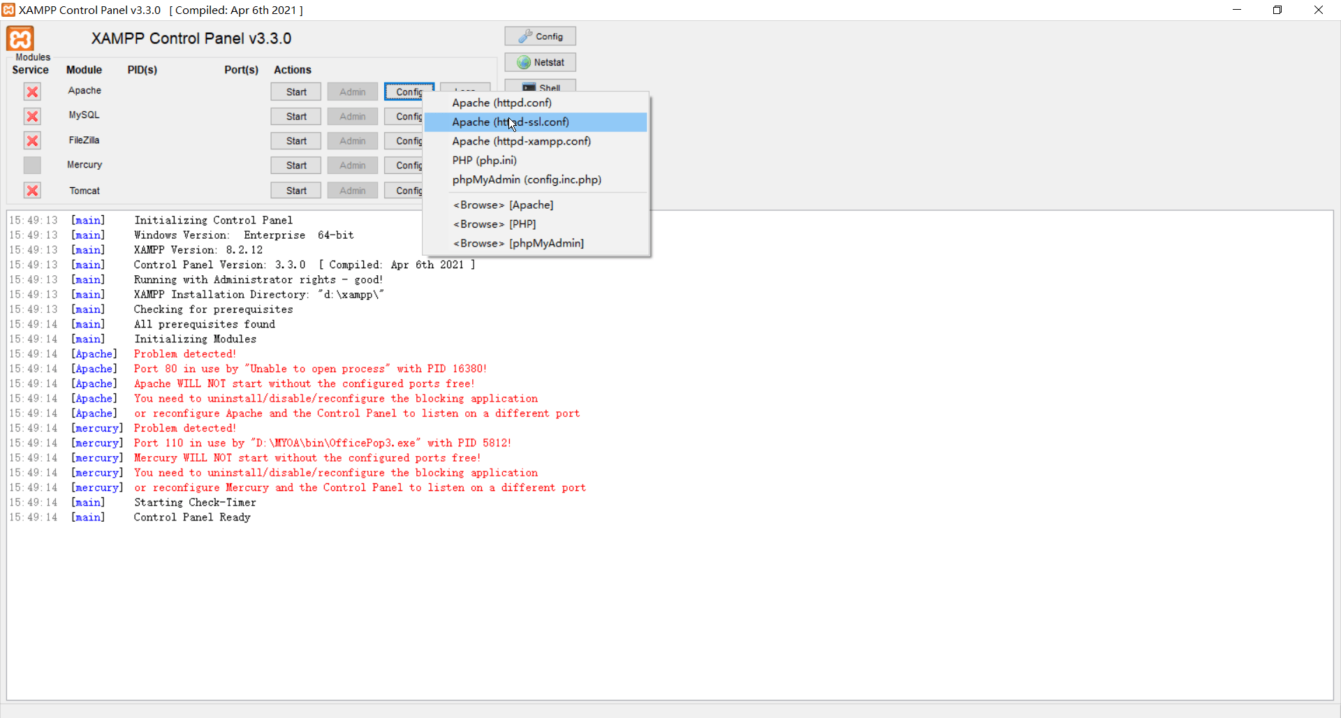Click the 'XAMPP Version: 8.2.12' log line
Image resolution: width=1341 pixels, height=718 pixels.
point(198,250)
